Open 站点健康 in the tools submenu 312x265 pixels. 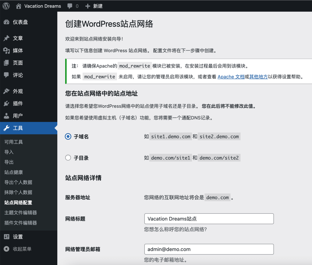[x=14, y=172]
